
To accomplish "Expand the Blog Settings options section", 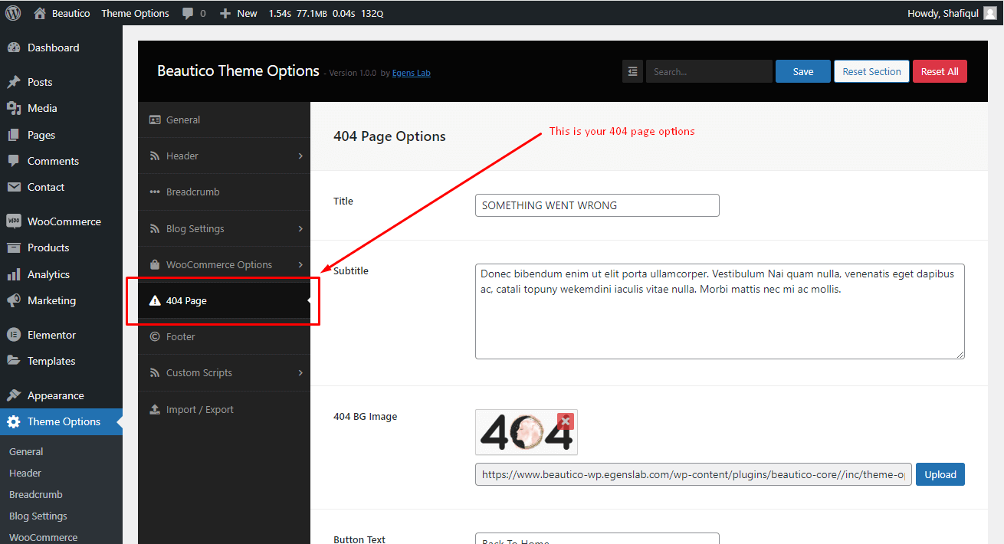I will 224,228.
